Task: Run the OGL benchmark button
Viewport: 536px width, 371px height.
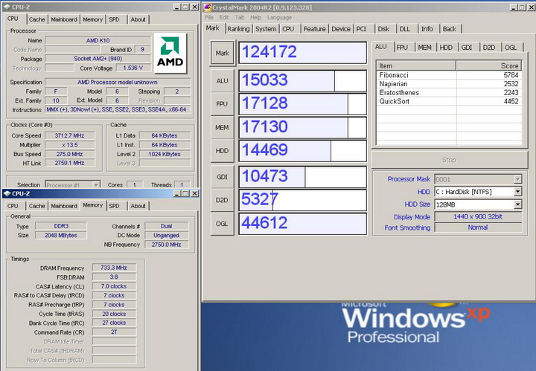Action: 222,224
